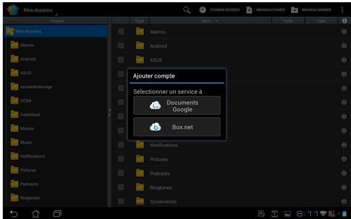
Task: Sort by Type column header
Action: pyautogui.click(x=139, y=21)
